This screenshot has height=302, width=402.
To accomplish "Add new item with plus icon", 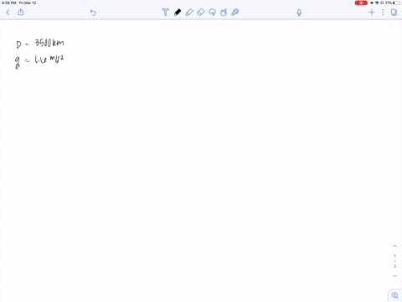I will [371, 13].
